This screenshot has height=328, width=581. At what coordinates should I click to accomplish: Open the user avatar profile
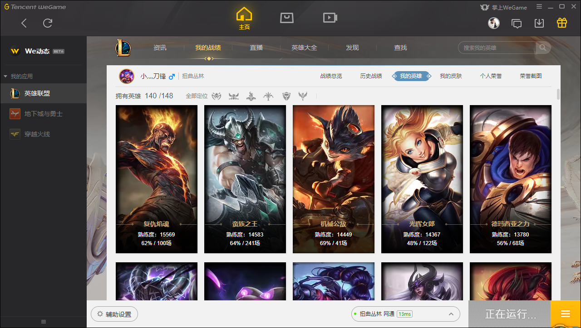coord(494,23)
